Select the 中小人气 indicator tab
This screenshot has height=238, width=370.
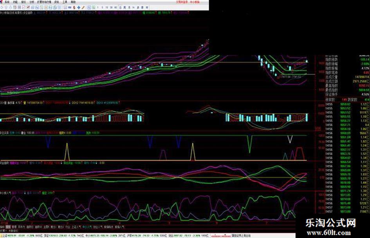pos(87,227)
